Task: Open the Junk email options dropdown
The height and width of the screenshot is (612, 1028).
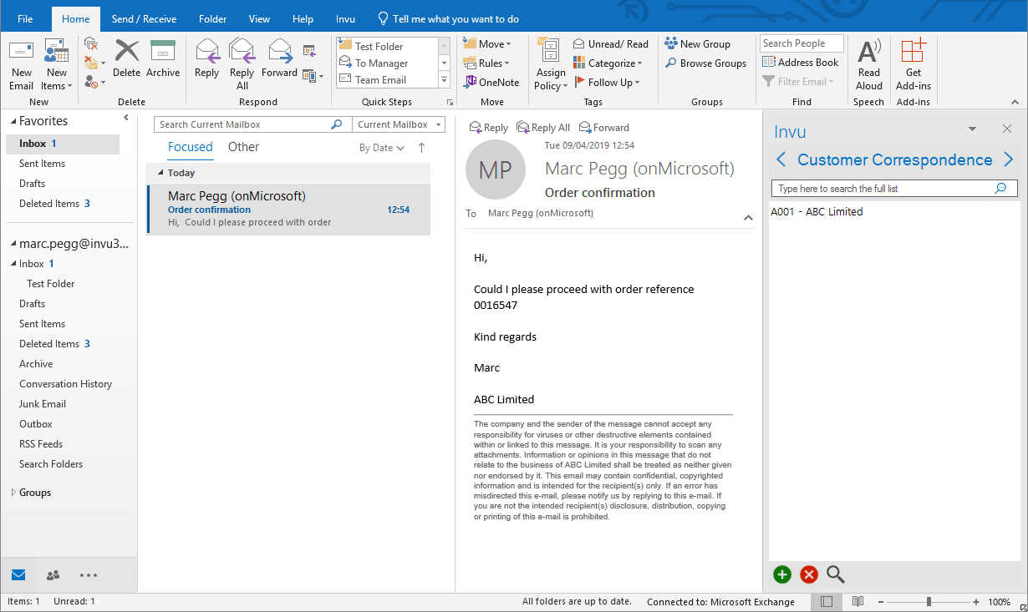Action: (94, 83)
